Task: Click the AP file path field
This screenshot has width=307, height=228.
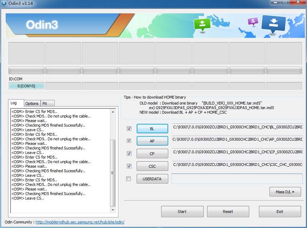Action: [237, 141]
